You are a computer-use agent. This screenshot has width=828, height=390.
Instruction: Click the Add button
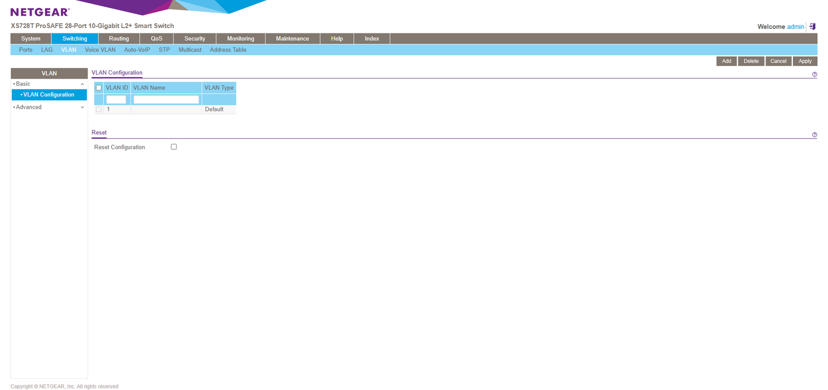pyautogui.click(x=726, y=61)
